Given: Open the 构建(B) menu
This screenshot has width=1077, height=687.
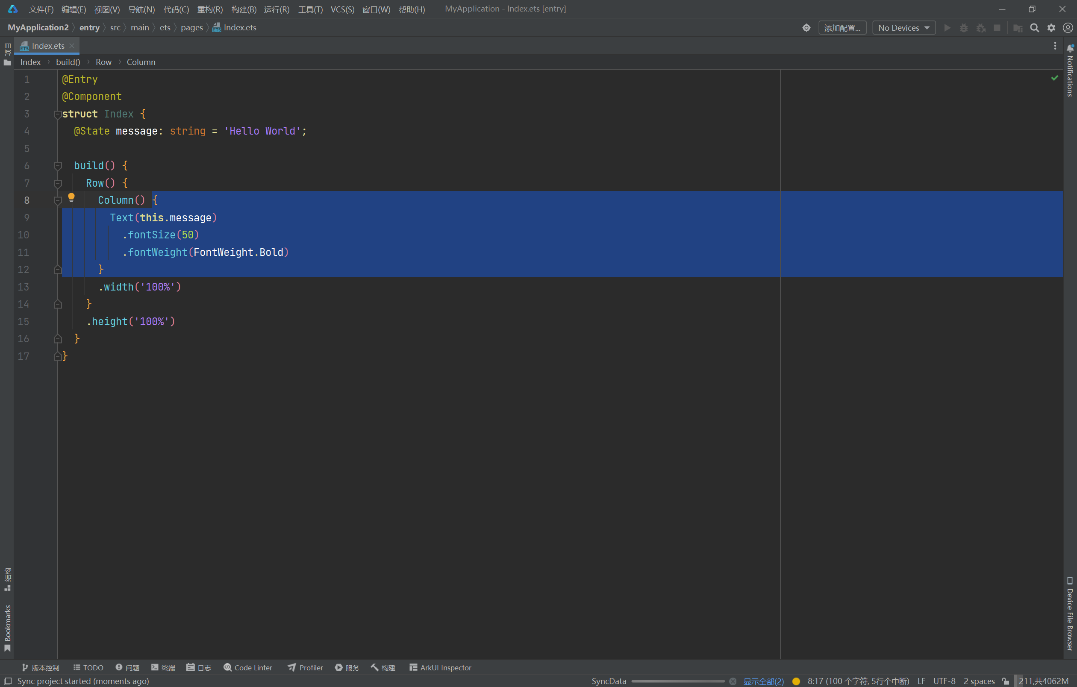Looking at the screenshot, I should point(244,9).
